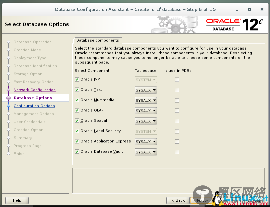Click the empty message area below components
The width and height of the screenshot is (270, 207).
[x=168, y=180]
